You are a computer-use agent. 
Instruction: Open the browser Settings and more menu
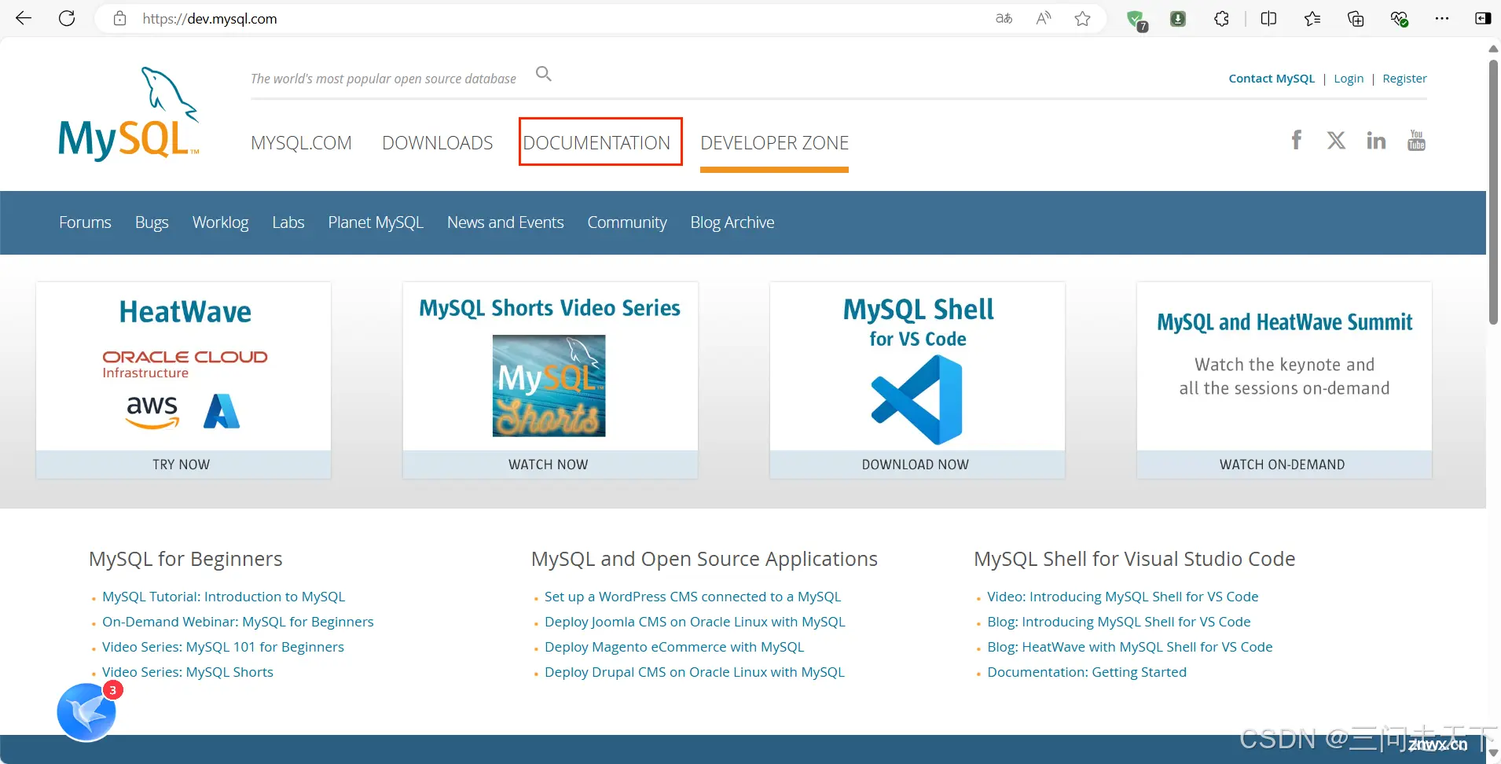[x=1441, y=18]
